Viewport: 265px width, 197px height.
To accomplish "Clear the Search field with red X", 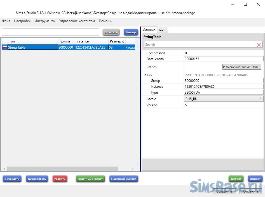I will (x=259, y=45).
